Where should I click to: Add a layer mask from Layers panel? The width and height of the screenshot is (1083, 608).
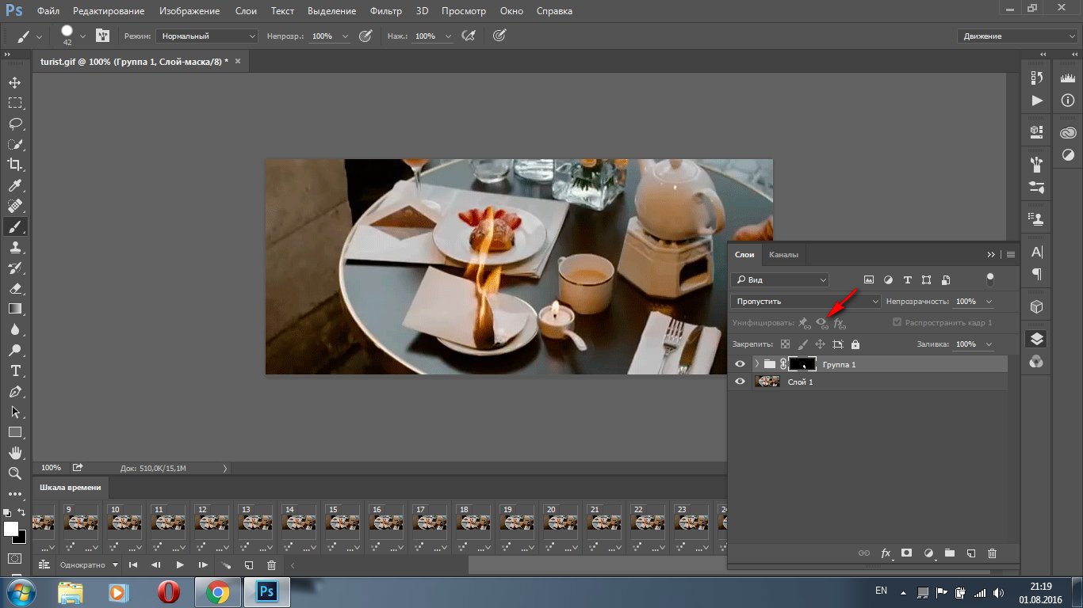coord(906,553)
